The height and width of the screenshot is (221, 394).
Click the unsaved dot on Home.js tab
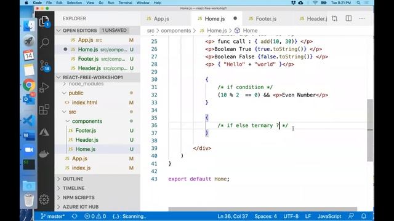235,18
